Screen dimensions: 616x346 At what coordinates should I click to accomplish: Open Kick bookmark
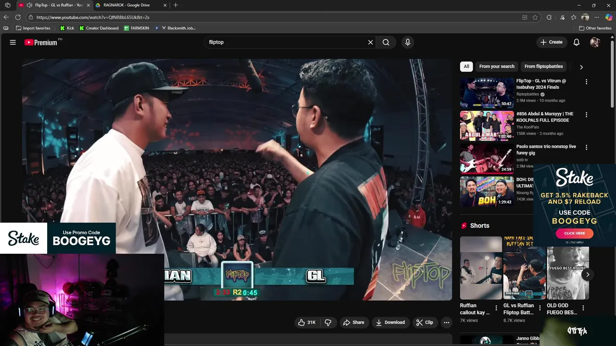tap(67, 28)
